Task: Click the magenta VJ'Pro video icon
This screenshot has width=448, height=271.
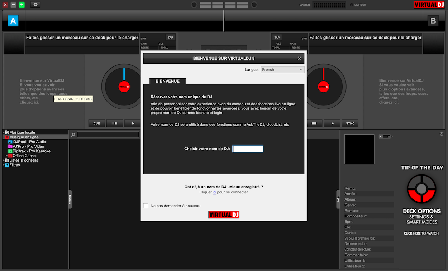Action: (x=10, y=146)
